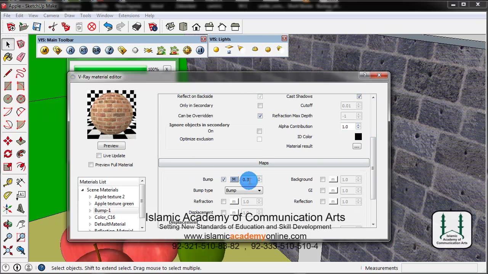
Task: Uncheck Can be Overridden checkbox
Action: coord(260,116)
